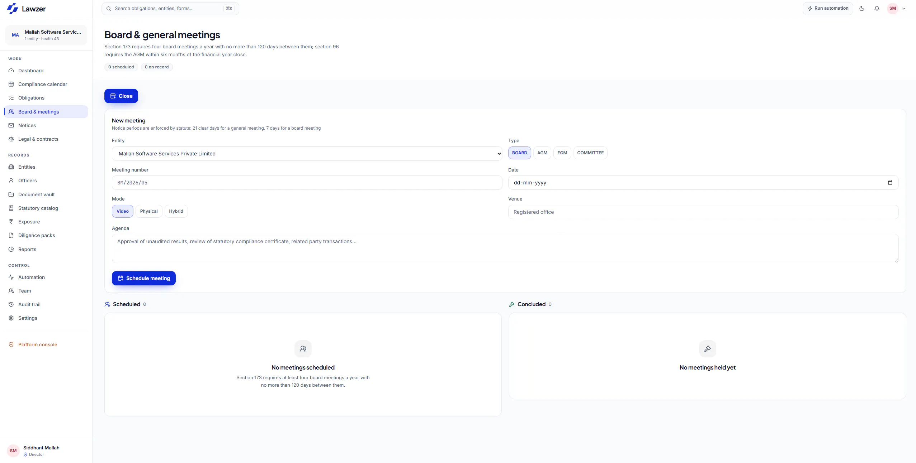Viewport: 916px width, 463px height.
Task: Go to Officers page
Action: (x=46, y=180)
